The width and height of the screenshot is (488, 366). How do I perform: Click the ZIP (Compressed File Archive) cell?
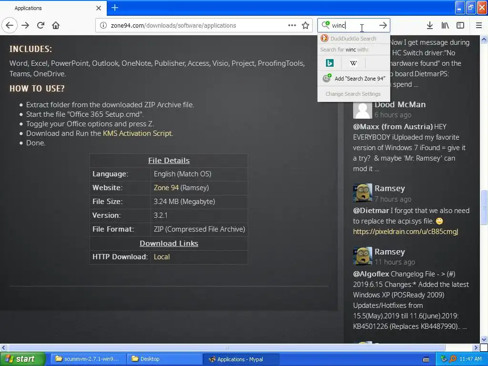click(199, 229)
